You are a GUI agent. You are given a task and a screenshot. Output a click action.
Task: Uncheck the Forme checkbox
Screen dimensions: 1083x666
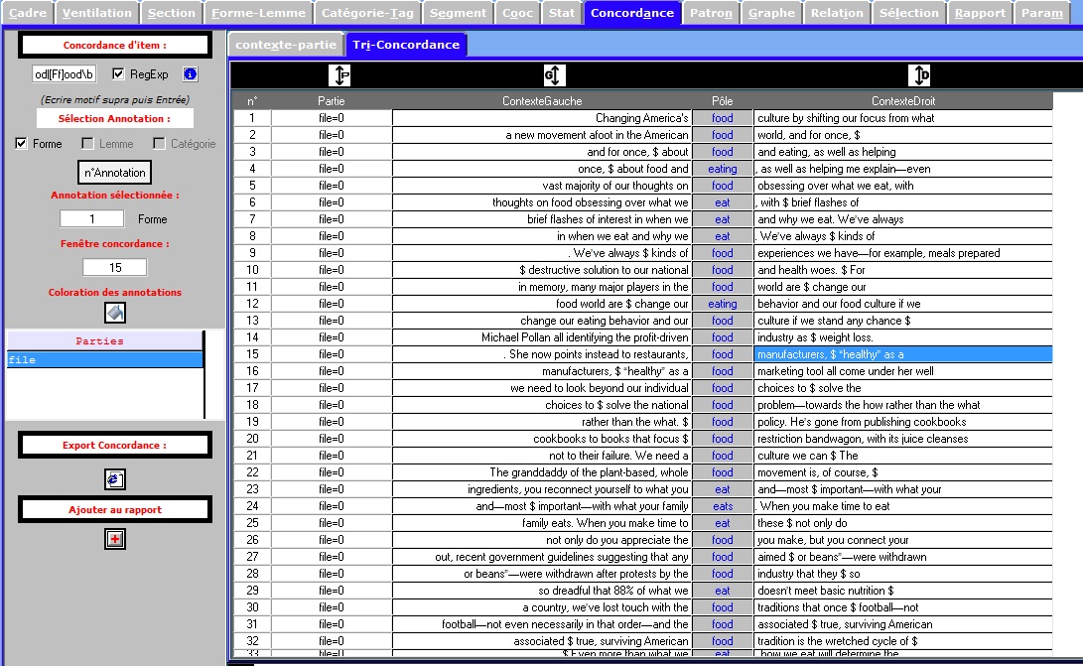coord(22,144)
